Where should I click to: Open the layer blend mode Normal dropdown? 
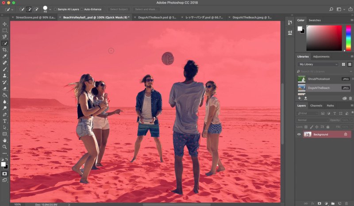tap(312, 120)
